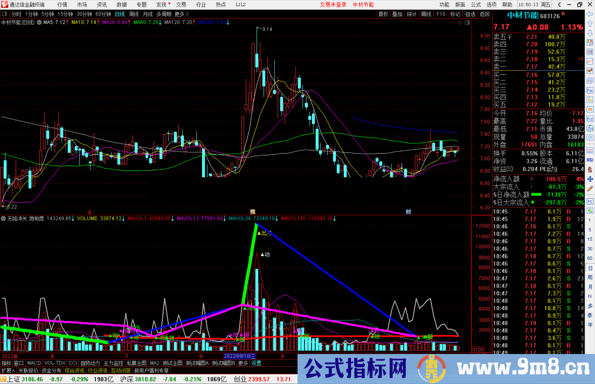Open the orange document list sidebar icon
Viewport: 595px width, 384px height.
[590, 109]
